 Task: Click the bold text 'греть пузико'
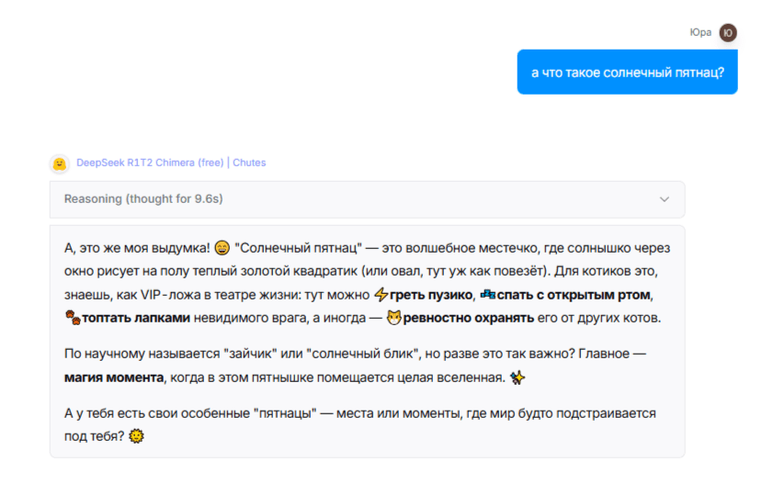(430, 295)
